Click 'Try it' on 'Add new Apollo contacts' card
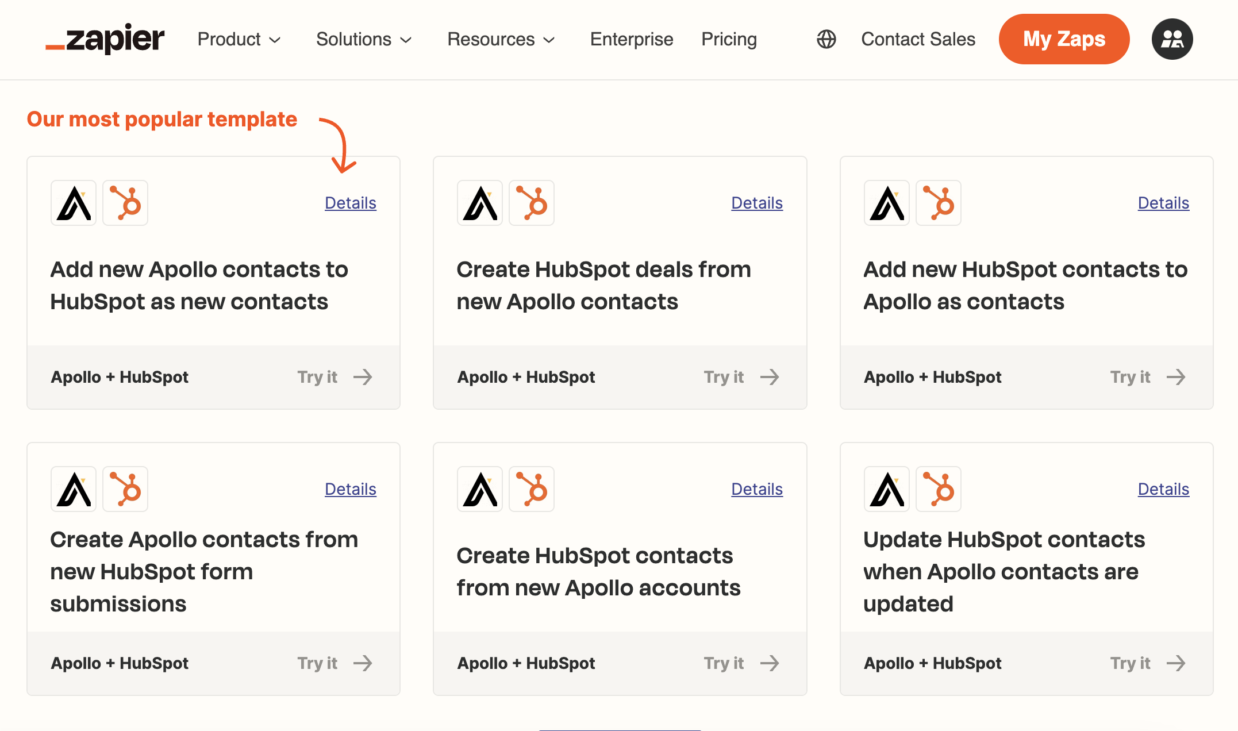 pyautogui.click(x=317, y=377)
